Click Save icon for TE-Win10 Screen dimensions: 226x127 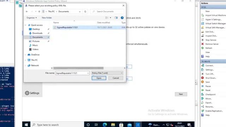click(202, 82)
